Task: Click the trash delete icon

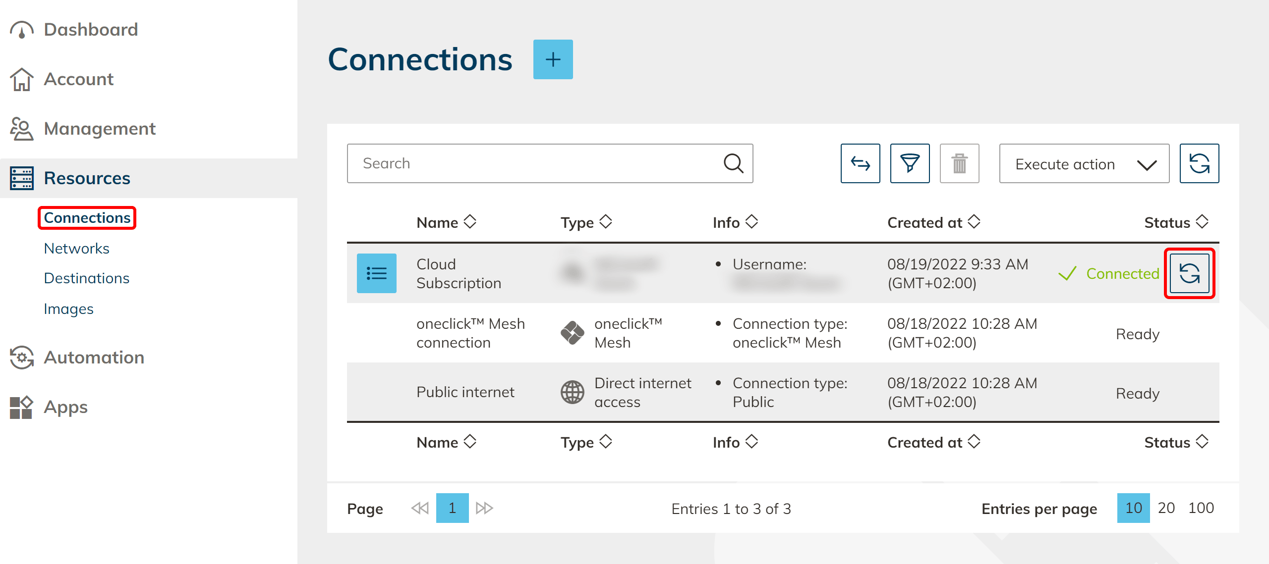Action: point(959,163)
